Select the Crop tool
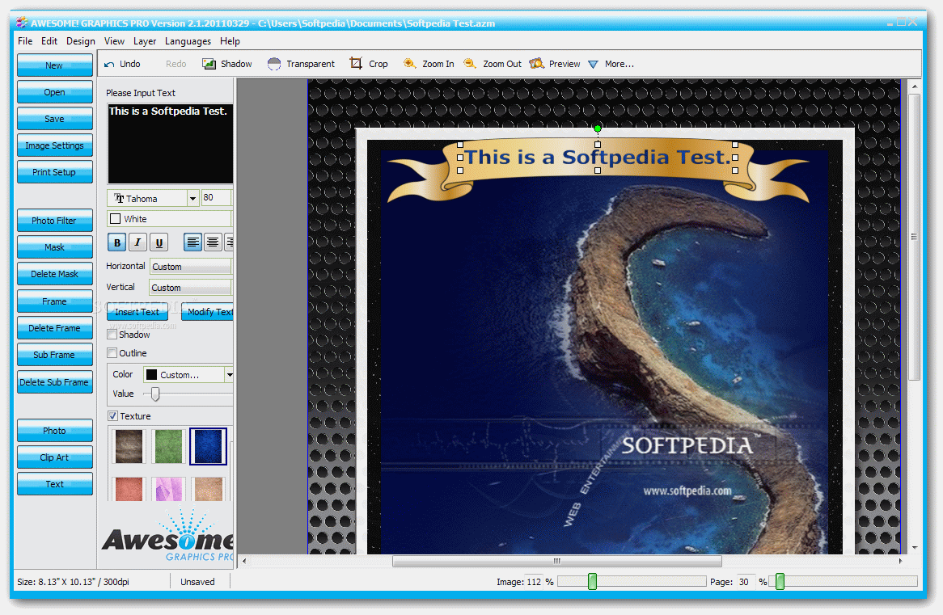 (x=369, y=64)
